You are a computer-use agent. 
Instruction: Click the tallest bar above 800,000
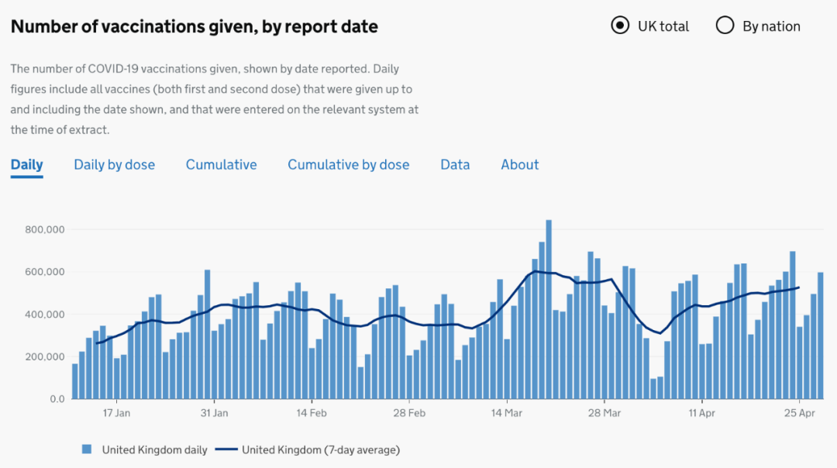pyautogui.click(x=549, y=309)
